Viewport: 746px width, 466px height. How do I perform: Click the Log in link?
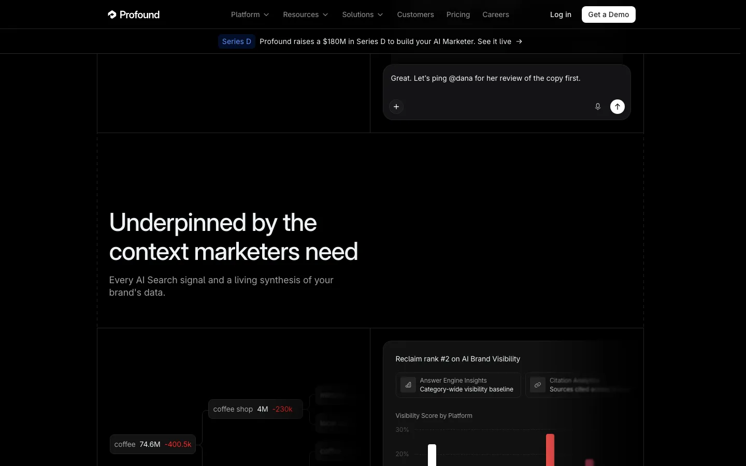(561, 14)
